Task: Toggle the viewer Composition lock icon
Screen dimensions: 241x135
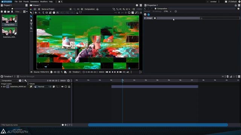Action: 97,9
